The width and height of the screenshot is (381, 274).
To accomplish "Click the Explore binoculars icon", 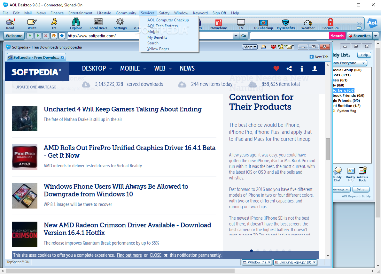I will tap(76, 24).
